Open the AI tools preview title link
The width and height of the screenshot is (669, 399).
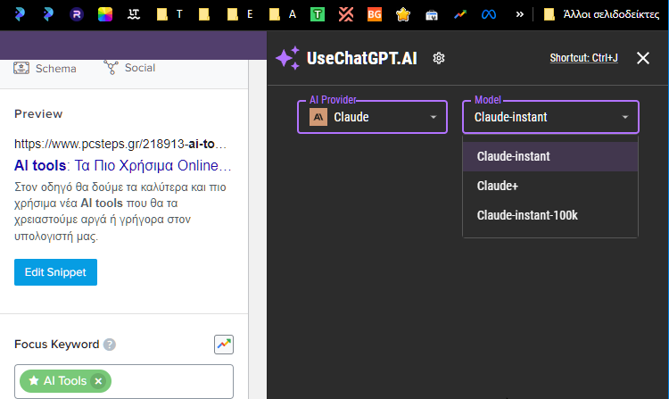(x=122, y=165)
